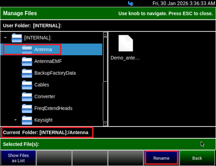Select the BackupFactoryData folder label
The height and width of the screenshot is (166, 216).
pyautogui.click(x=55, y=73)
